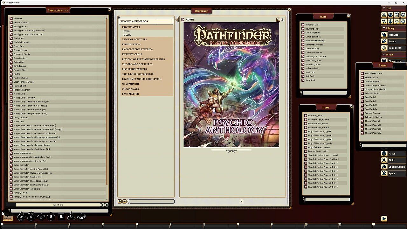Click the Absentia record link icon
The width and height of the screenshot is (407, 229).
click(11, 18)
